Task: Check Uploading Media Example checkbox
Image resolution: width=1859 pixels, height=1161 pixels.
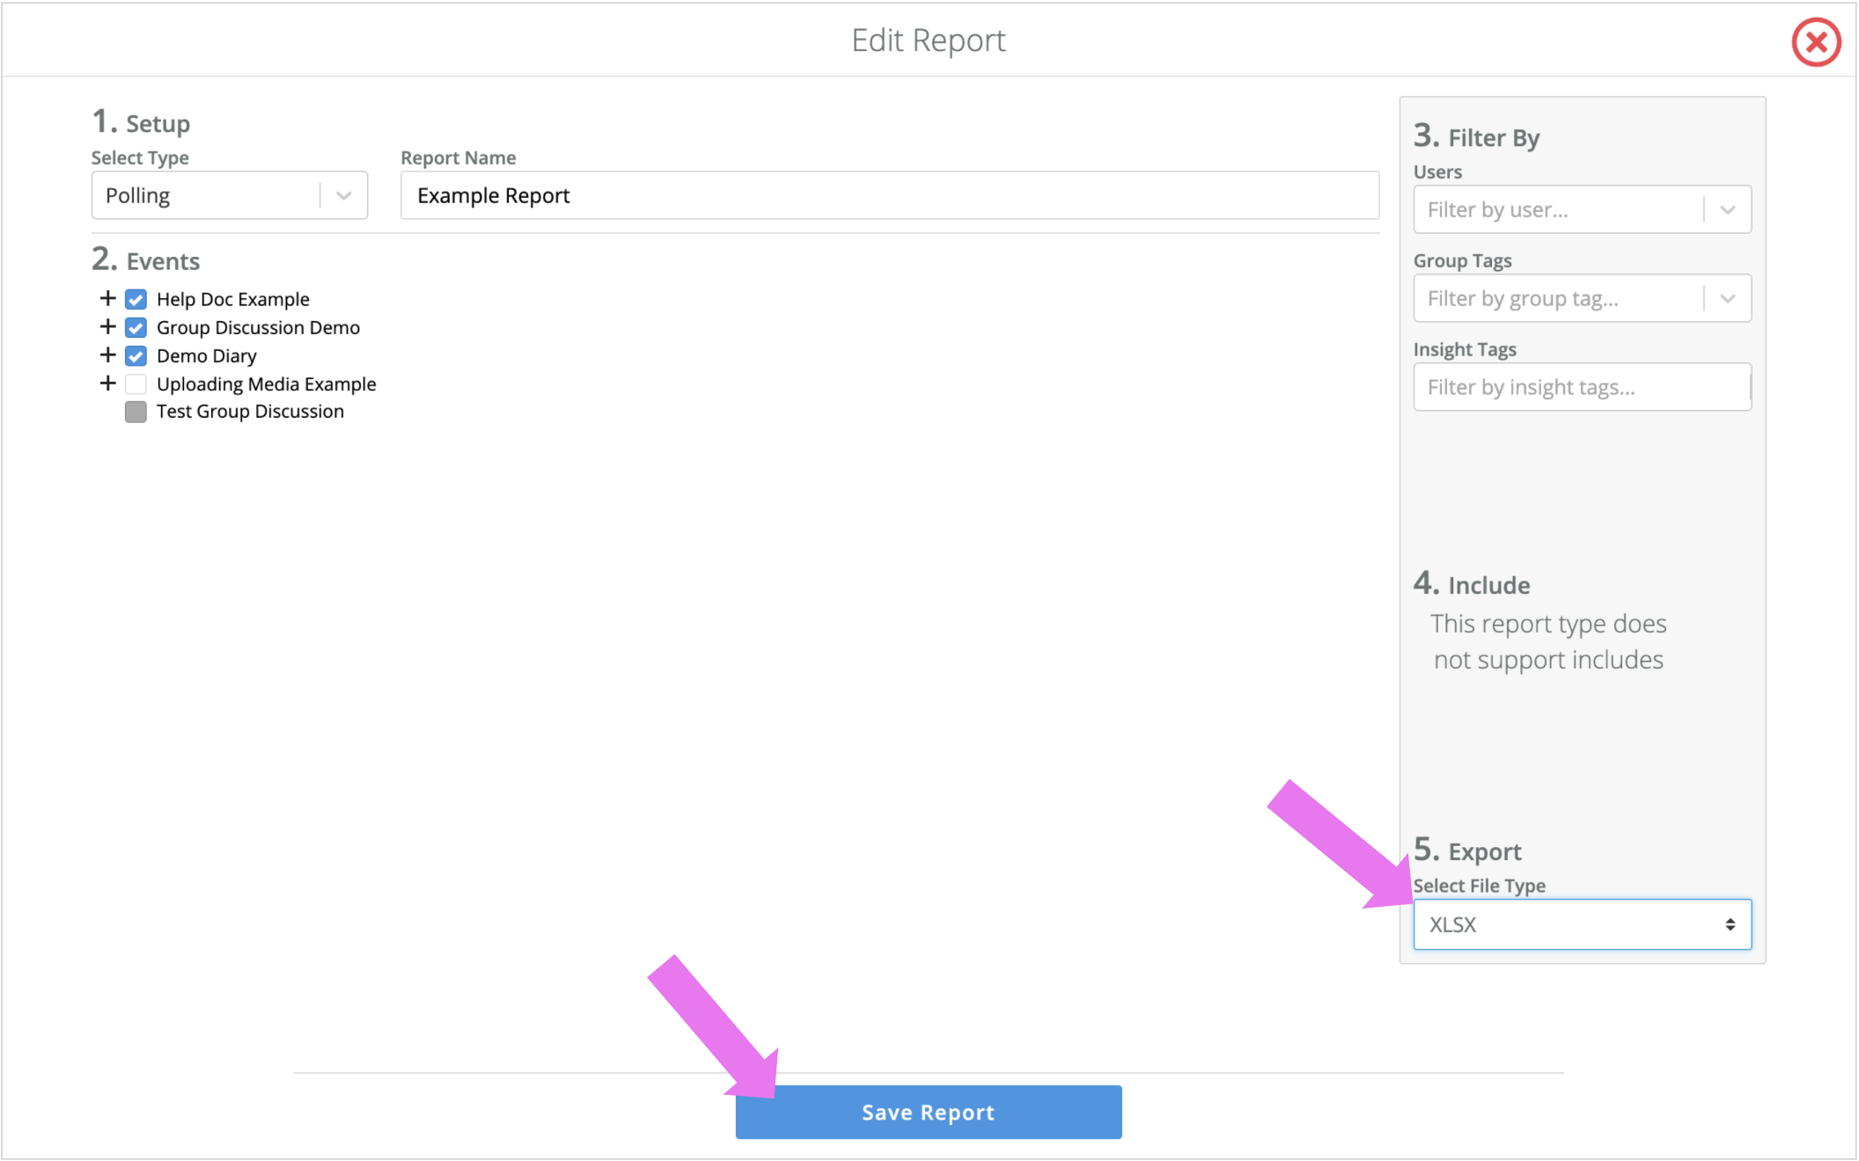Action: point(136,383)
